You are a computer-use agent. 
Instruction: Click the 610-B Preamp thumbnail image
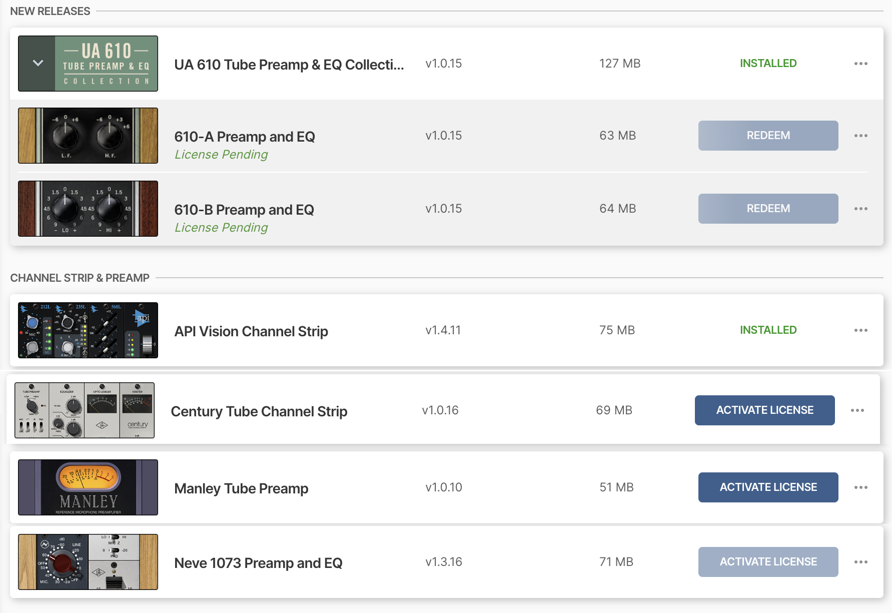coord(88,209)
